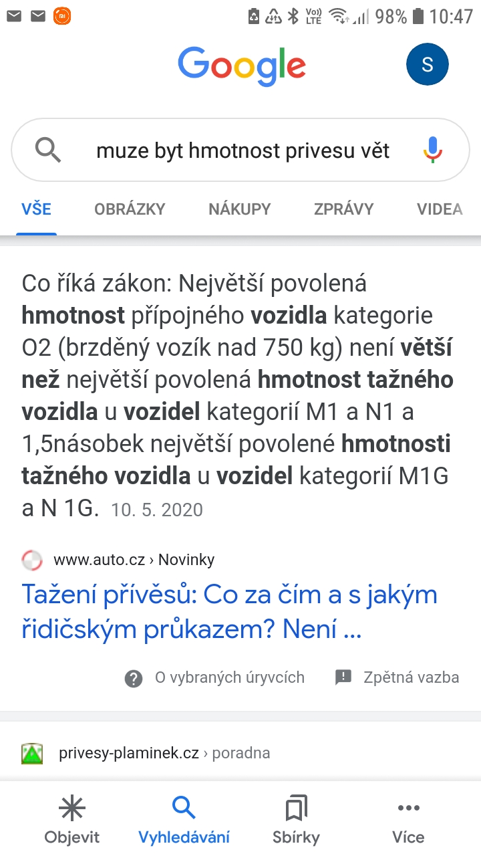Tap the Google logo
The width and height of the screenshot is (481, 856).
tap(242, 66)
